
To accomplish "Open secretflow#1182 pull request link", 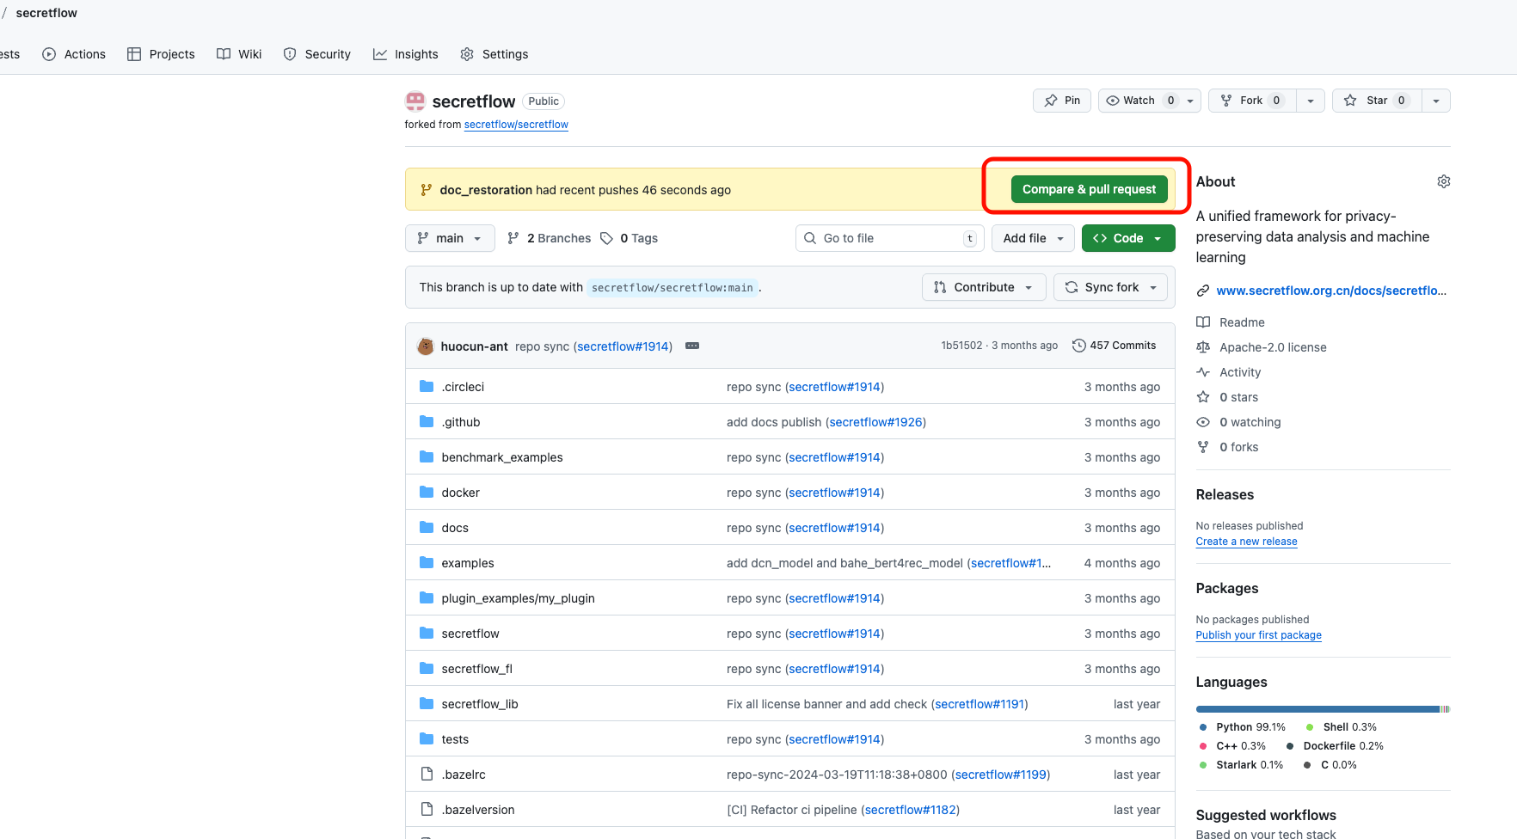I will 911,810.
